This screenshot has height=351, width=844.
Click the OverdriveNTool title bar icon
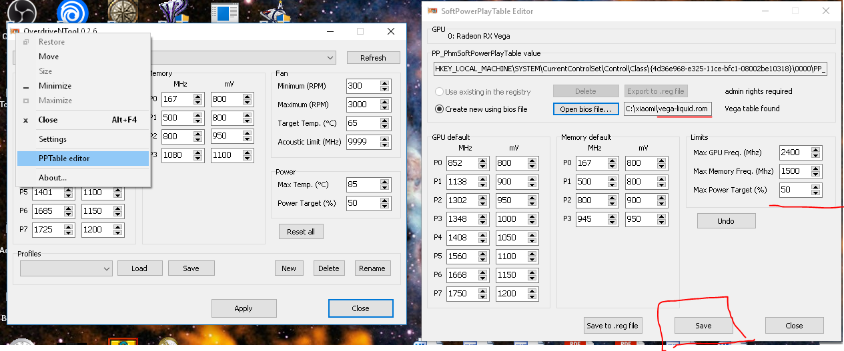(14, 31)
